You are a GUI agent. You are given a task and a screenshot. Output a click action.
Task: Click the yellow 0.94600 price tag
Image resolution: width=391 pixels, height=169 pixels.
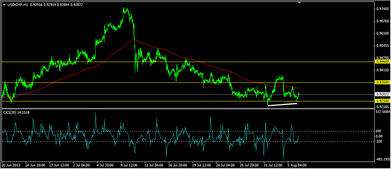click(382, 62)
